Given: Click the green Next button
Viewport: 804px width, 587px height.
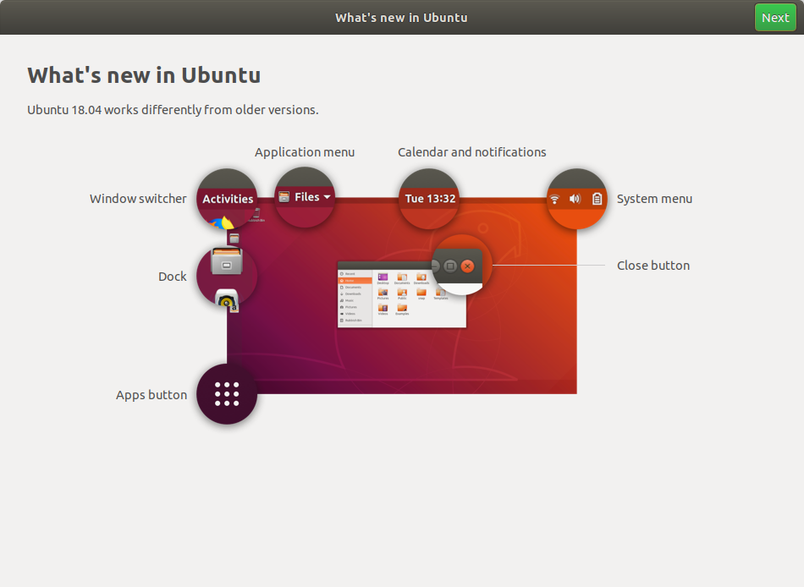Looking at the screenshot, I should coord(774,18).
